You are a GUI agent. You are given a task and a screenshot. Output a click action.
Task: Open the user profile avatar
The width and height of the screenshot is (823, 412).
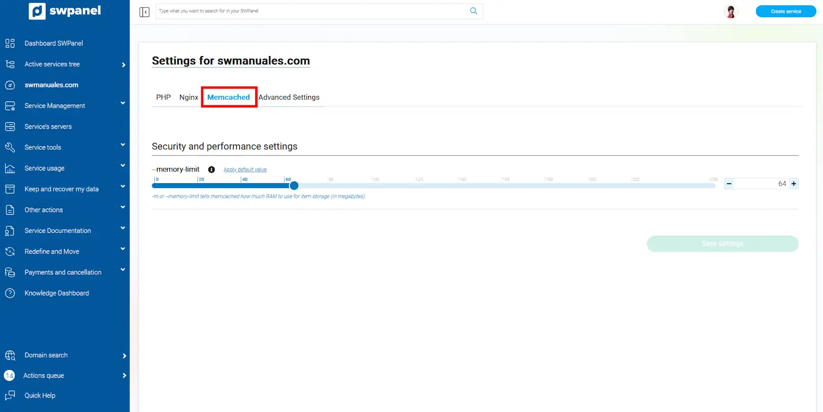[x=730, y=11]
